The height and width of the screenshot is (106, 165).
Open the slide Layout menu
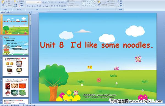tap(21, 1)
